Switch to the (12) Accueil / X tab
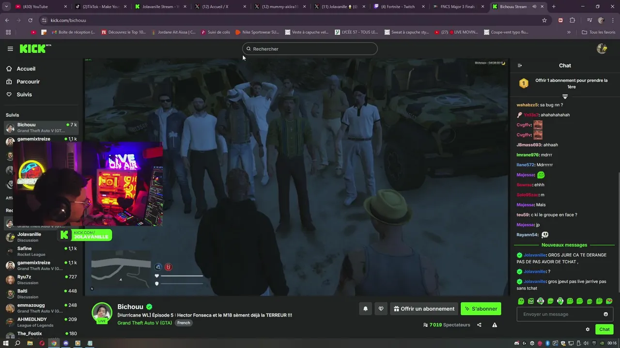The width and height of the screenshot is (620, 348). 220,7
